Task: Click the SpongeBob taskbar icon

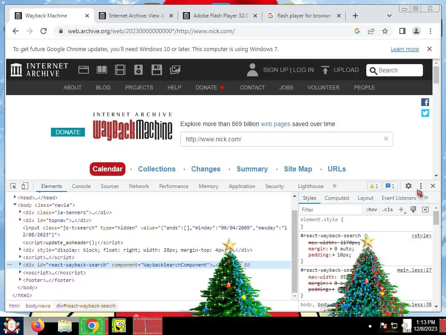Action: [x=118, y=325]
